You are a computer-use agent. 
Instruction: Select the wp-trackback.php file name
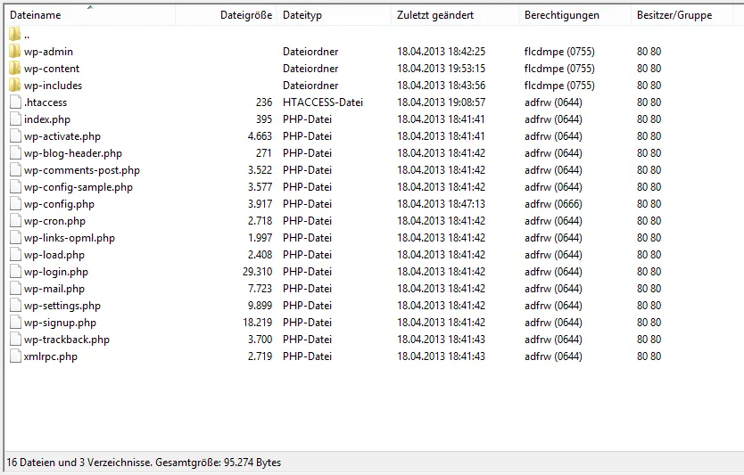(x=66, y=340)
